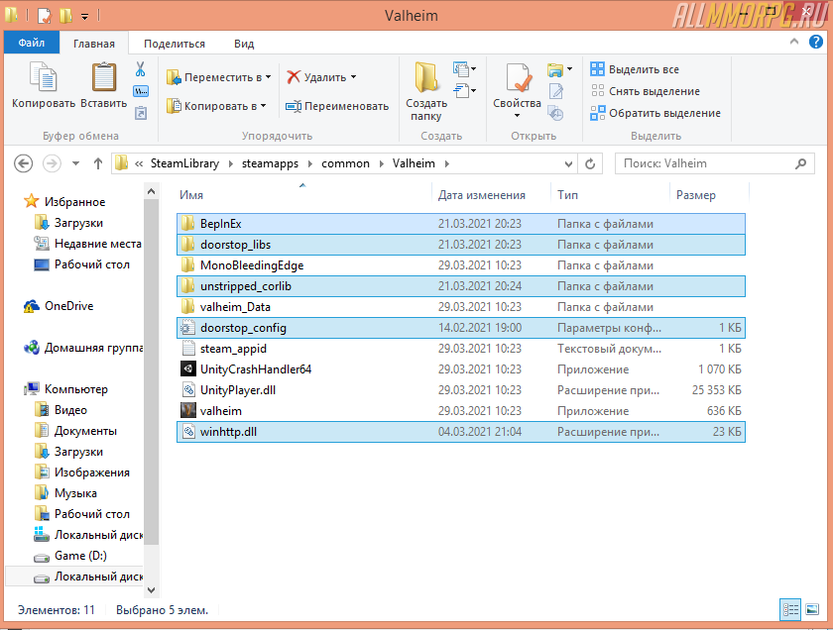Switch to the Вид ribbon tab
This screenshot has height=630, width=833.
[x=244, y=44]
